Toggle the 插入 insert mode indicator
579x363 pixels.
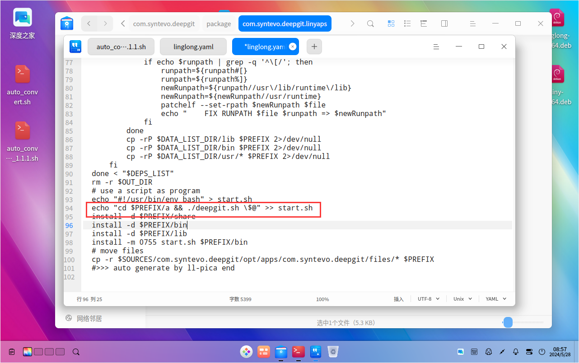tap(398, 299)
